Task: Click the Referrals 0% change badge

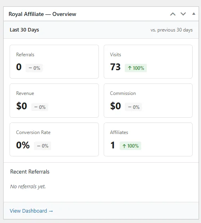Action: [x=34, y=68]
